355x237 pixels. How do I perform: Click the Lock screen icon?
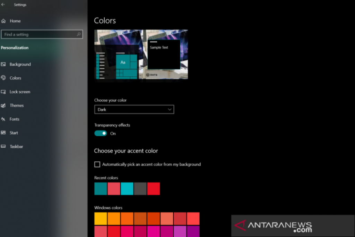point(3,92)
